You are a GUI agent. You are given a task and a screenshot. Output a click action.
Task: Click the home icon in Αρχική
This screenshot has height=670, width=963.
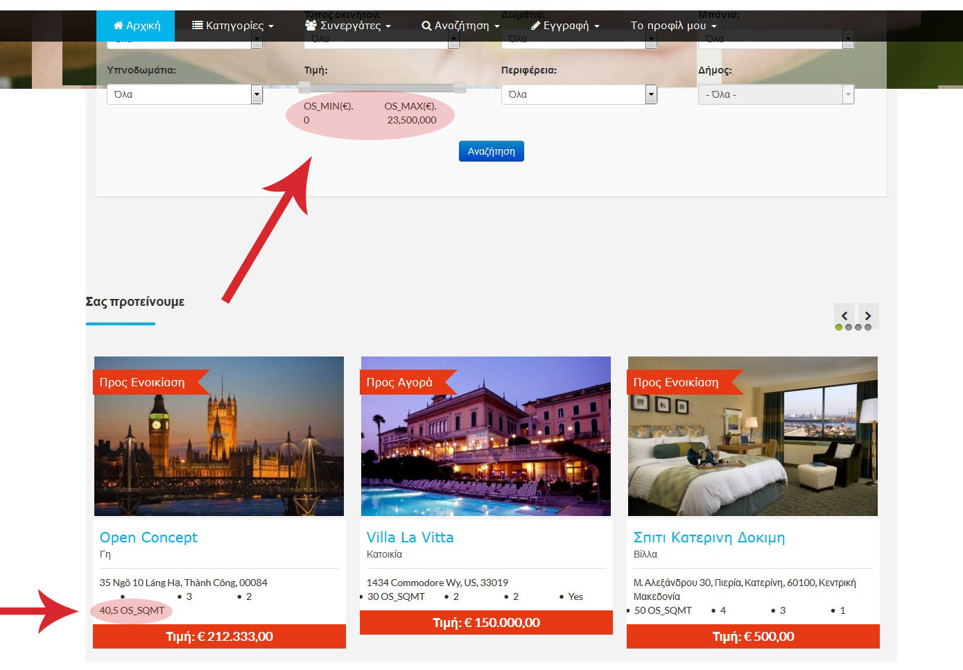point(118,26)
